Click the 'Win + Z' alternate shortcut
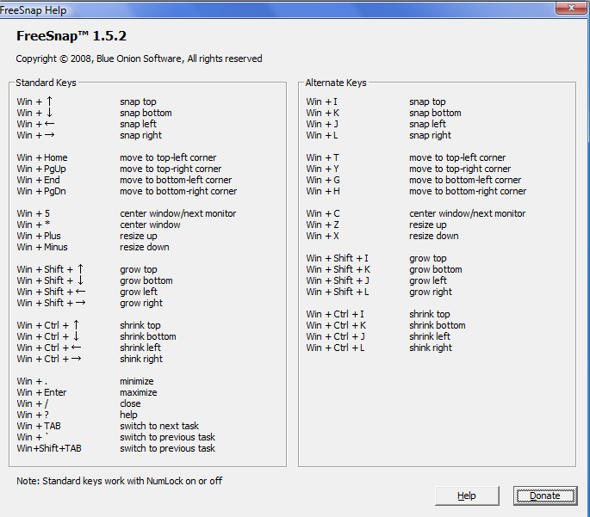 click(322, 225)
